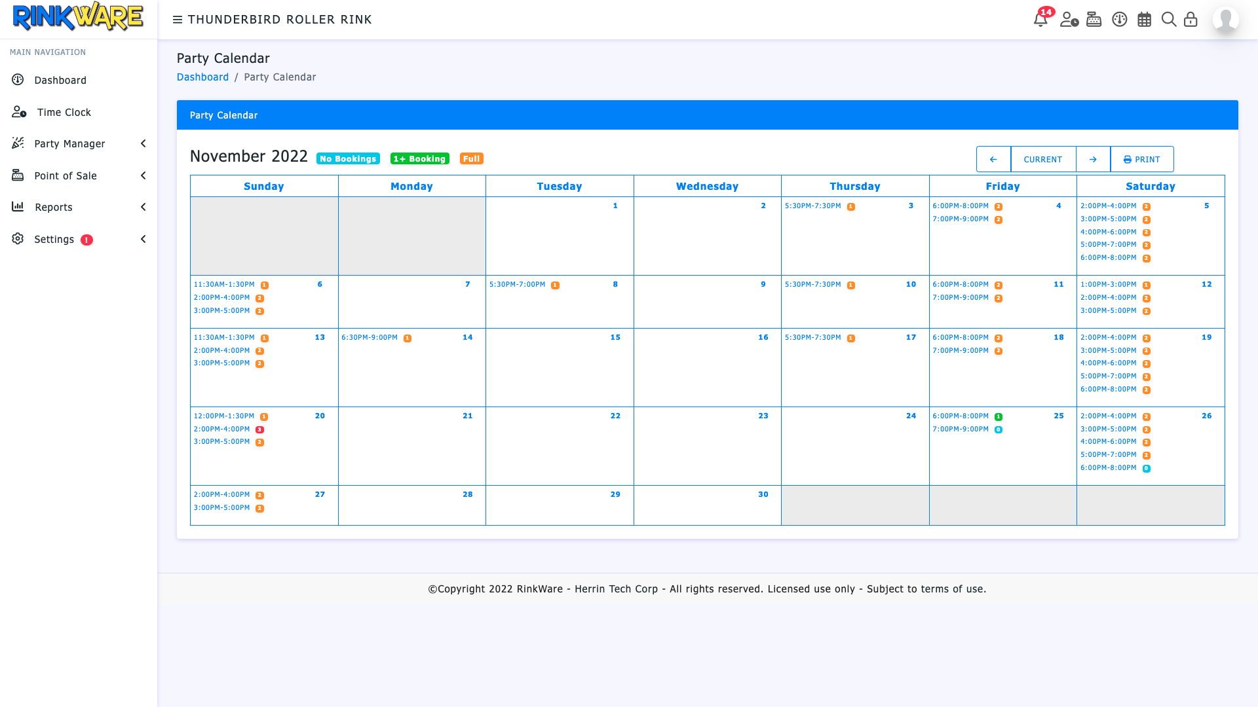Viewport: 1258px width, 707px height.
Task: Click the Full legend badge
Action: pos(472,158)
